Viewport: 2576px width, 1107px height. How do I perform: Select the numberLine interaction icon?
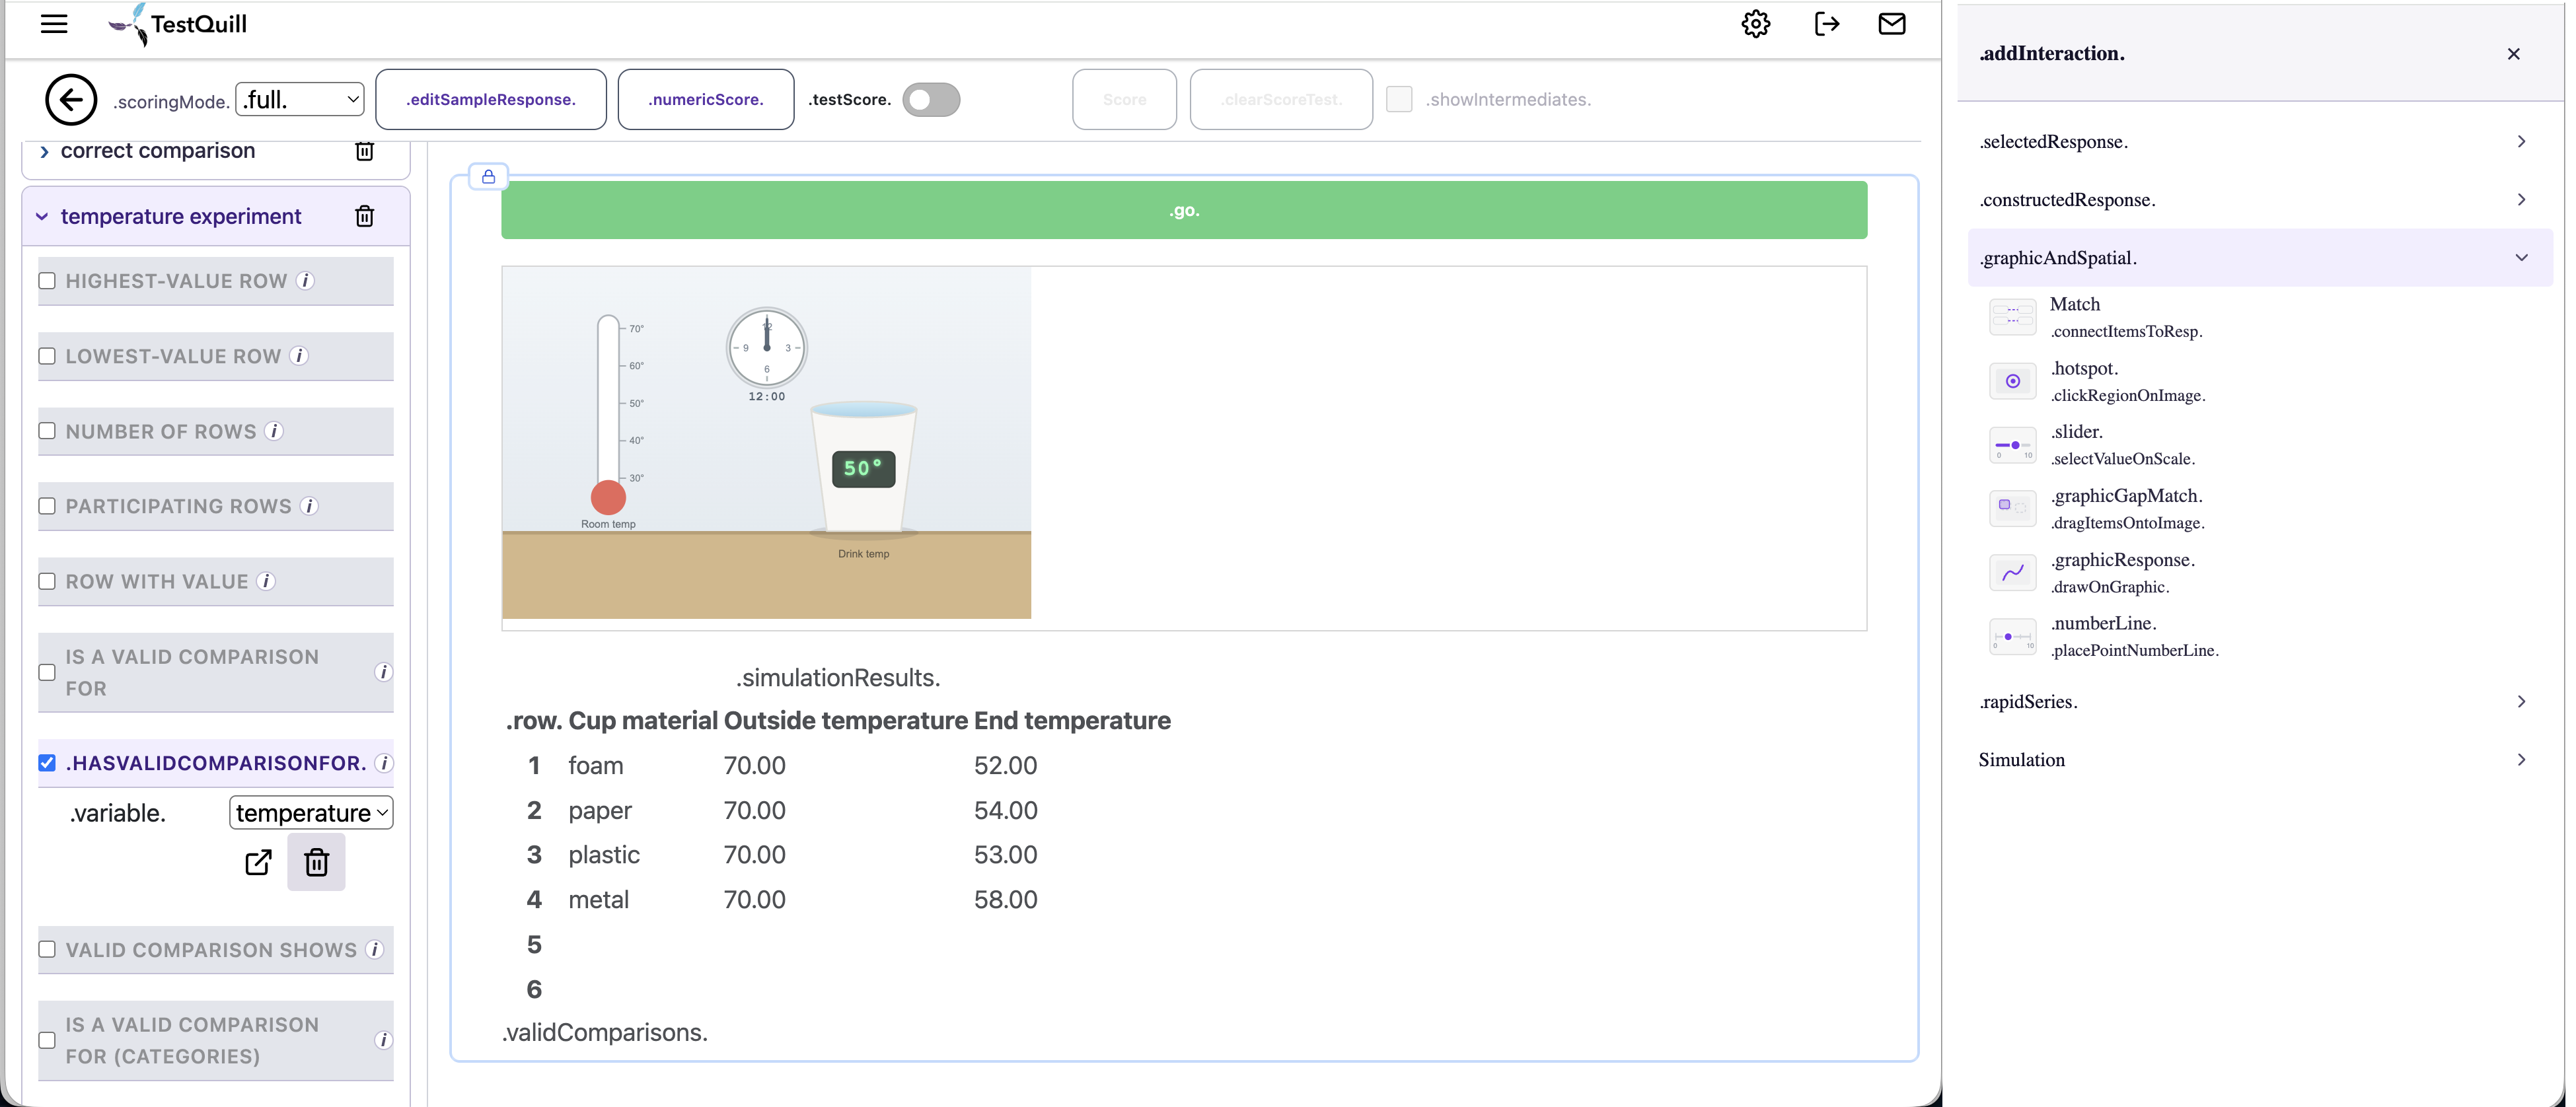[2012, 637]
